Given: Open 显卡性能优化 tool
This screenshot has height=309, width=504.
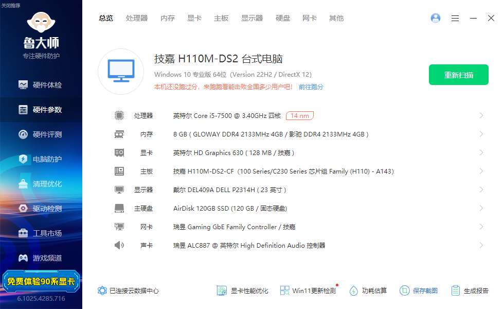Looking at the screenshot, I should (x=242, y=290).
